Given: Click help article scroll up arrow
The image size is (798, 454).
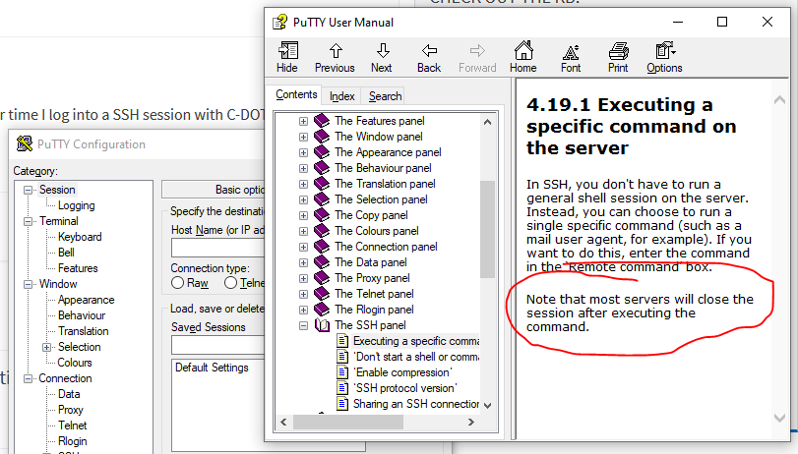Looking at the screenshot, I should click(779, 100).
